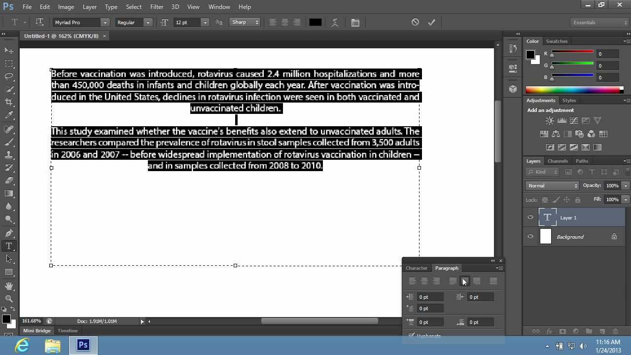Cancel current text edits
This screenshot has height=355, width=631.
pos(416,22)
